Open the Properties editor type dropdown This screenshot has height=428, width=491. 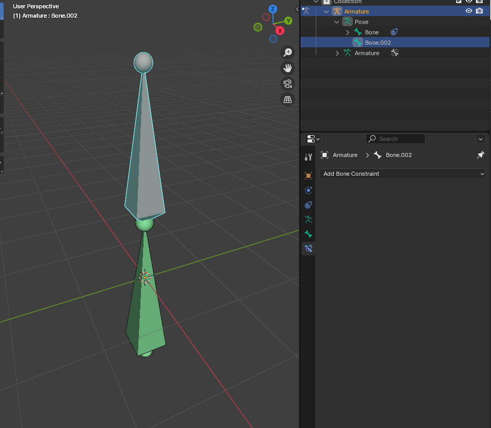click(313, 139)
